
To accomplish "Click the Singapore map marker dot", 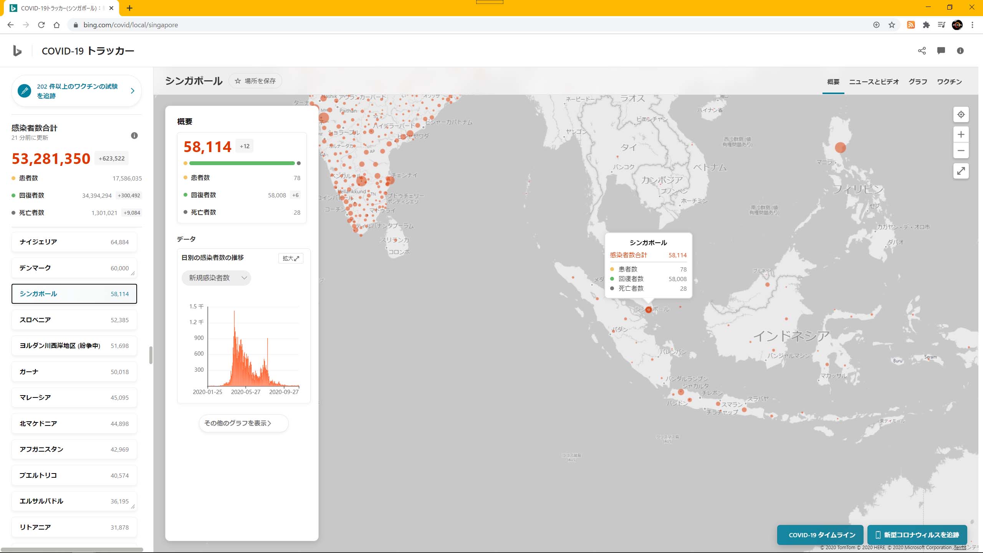I will click(649, 310).
